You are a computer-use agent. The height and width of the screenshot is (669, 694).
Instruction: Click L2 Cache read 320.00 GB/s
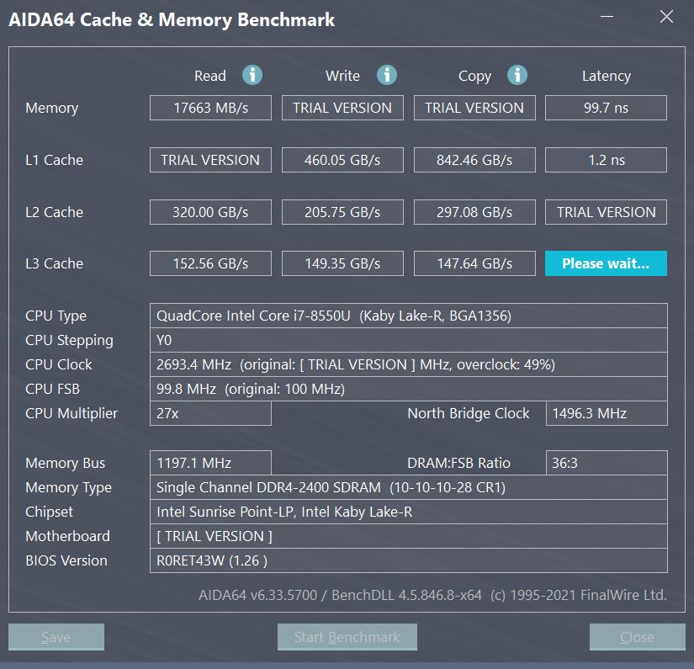click(x=210, y=212)
